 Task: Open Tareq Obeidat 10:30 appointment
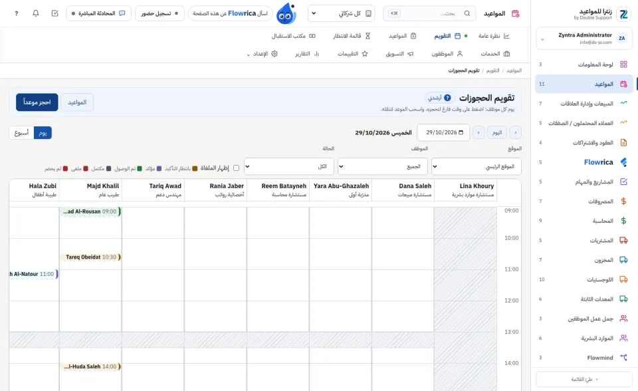91,257
